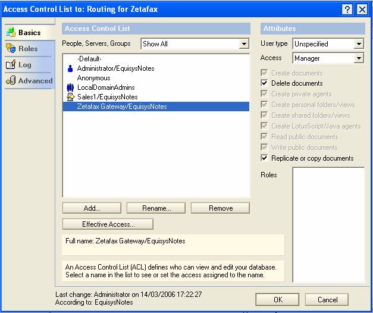The image size is (373, 313).
Task: Click the Add... button
Action: (92, 208)
